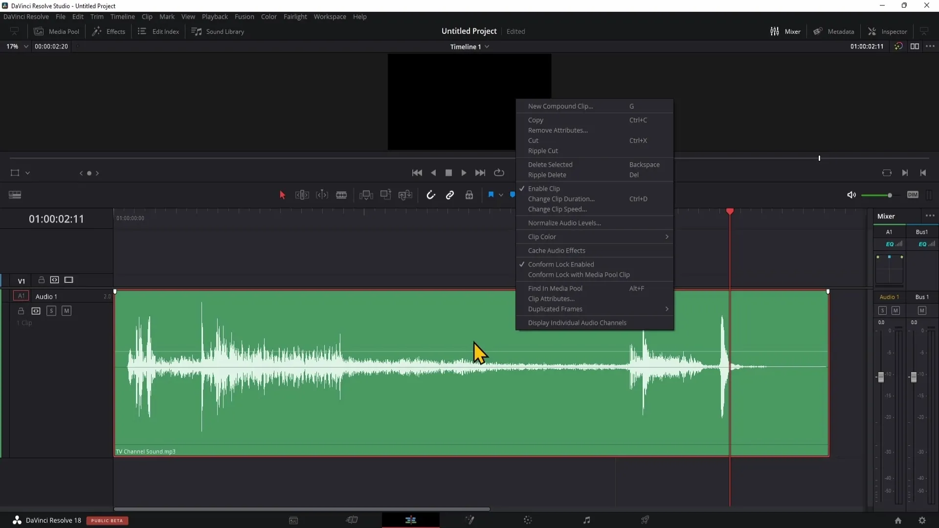The height and width of the screenshot is (528, 939).
Task: Select the Edit Index panel icon
Action: [x=141, y=31]
